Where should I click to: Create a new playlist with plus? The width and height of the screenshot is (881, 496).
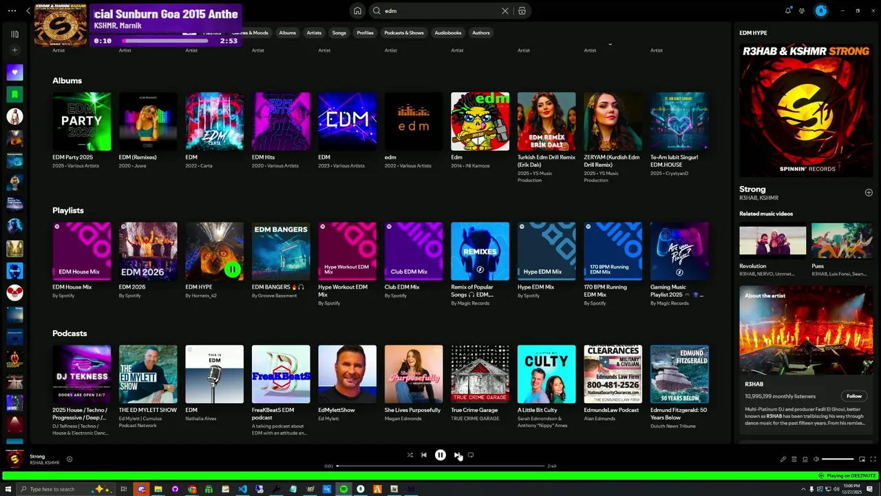pyautogui.click(x=14, y=50)
